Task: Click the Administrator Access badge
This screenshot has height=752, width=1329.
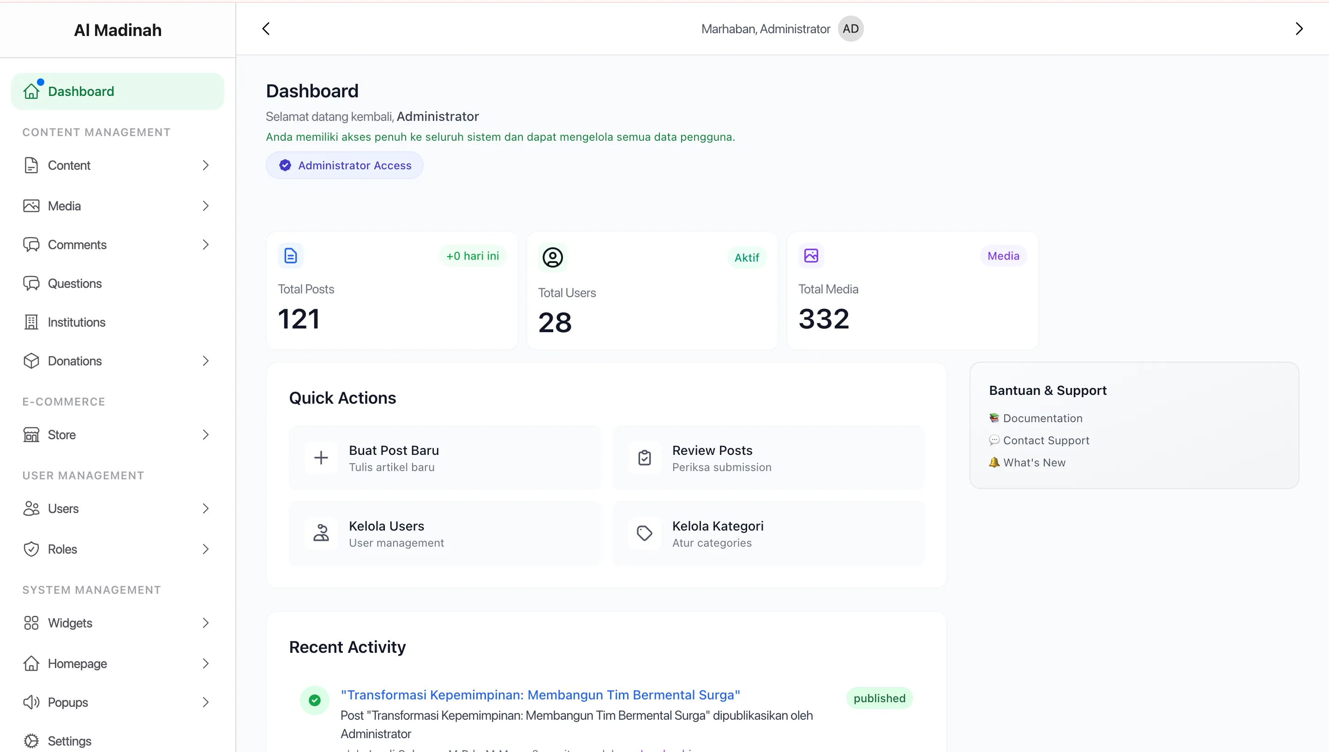Action: pos(345,165)
